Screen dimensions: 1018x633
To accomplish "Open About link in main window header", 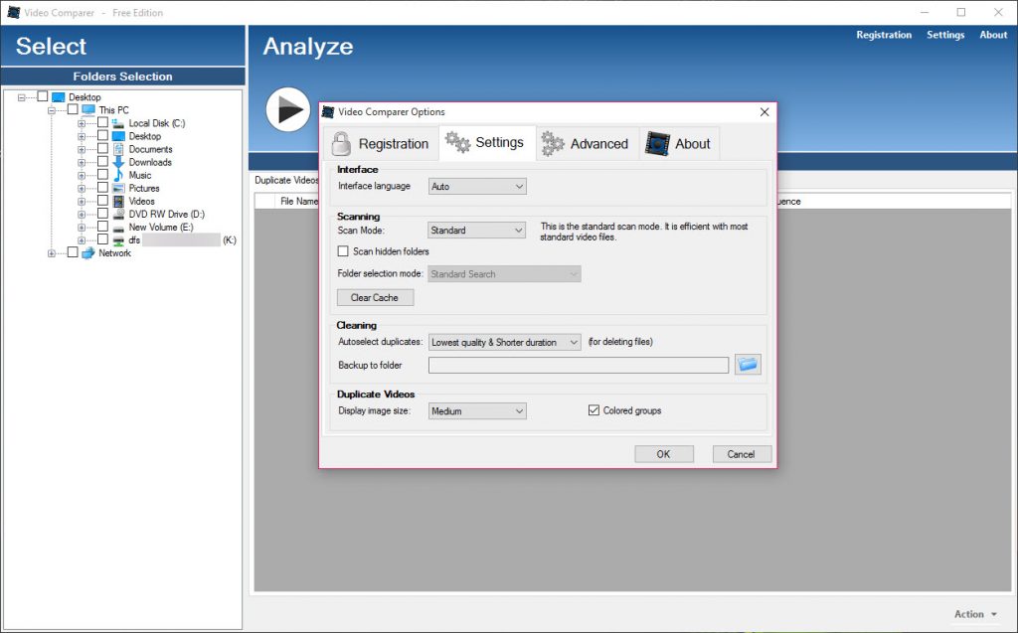I will point(993,35).
